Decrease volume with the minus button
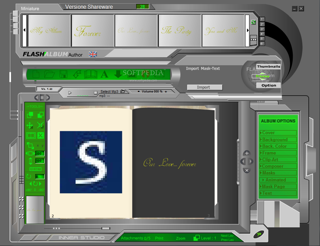The image size is (320, 246). pyautogui.click(x=139, y=92)
